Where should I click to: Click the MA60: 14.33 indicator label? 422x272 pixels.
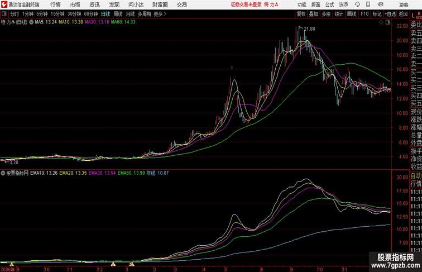click(123, 22)
